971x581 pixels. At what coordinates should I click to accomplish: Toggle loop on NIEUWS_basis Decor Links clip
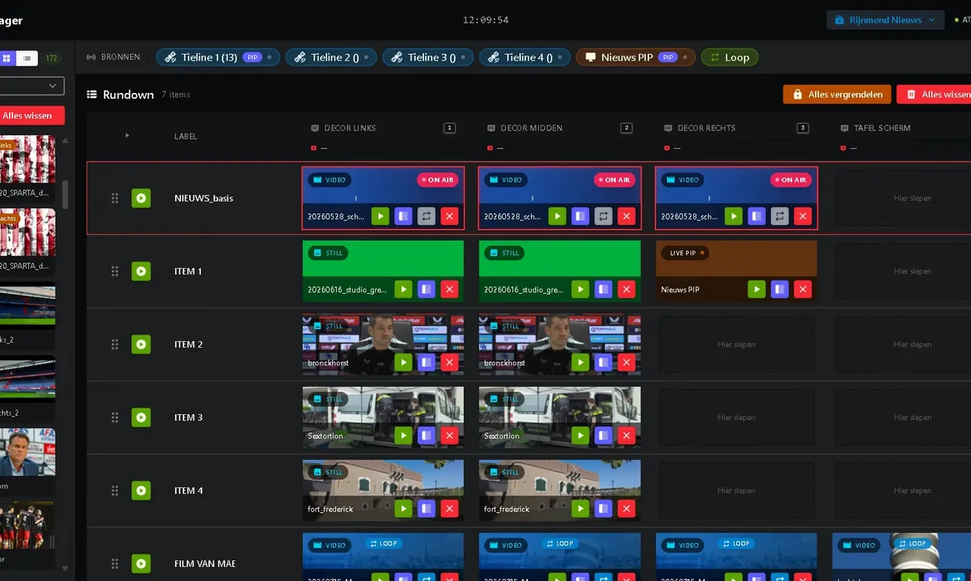tap(426, 216)
